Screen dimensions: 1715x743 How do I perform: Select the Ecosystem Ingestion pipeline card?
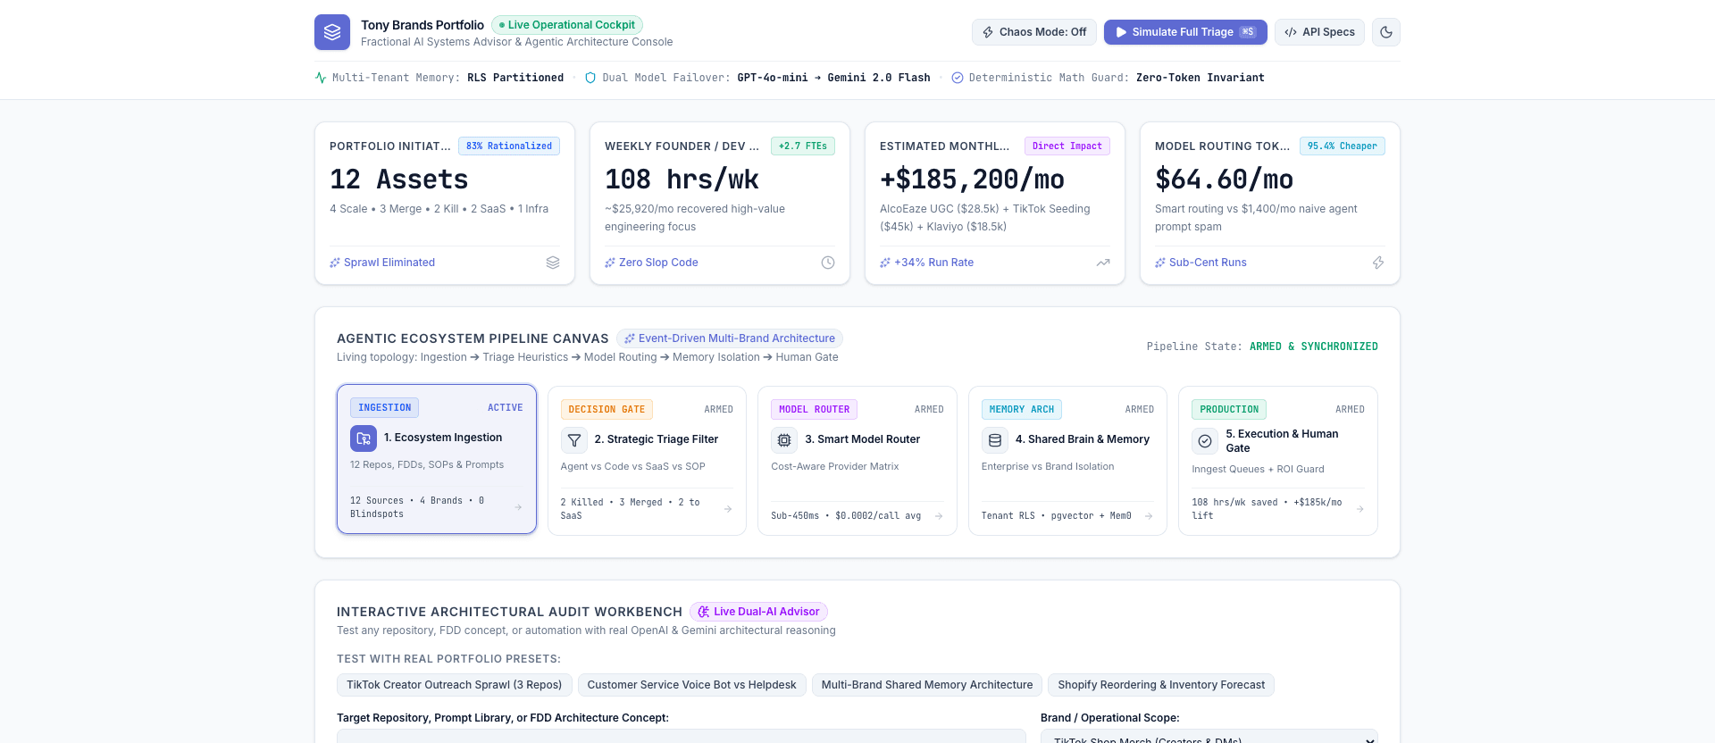pyautogui.click(x=437, y=459)
